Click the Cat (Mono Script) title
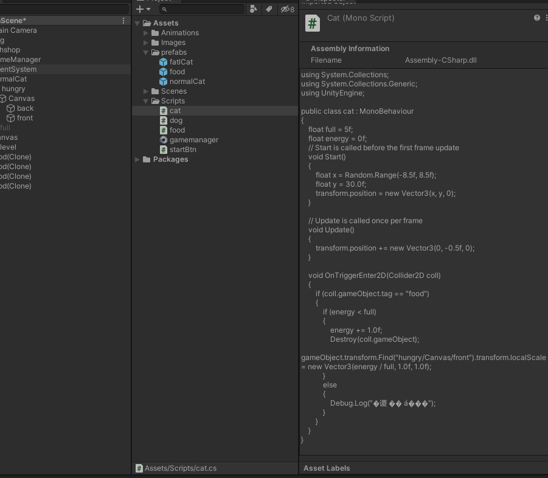 pos(361,18)
